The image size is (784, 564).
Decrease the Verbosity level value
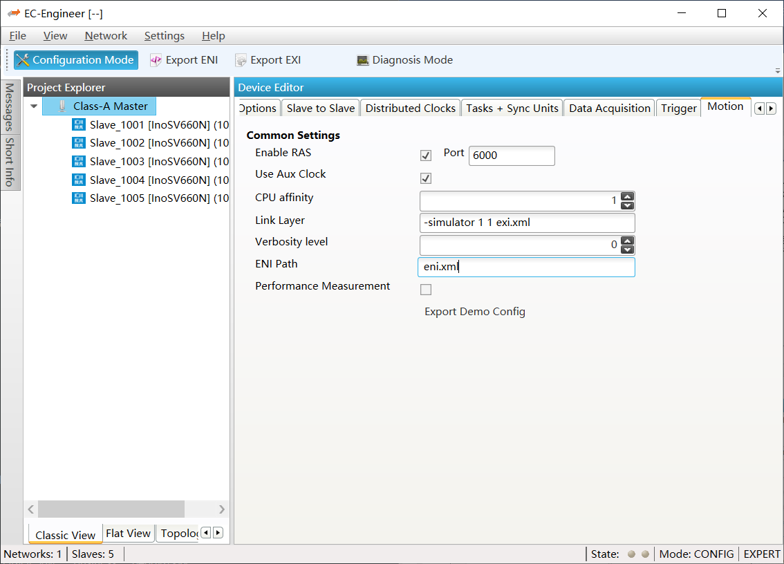[x=628, y=250]
